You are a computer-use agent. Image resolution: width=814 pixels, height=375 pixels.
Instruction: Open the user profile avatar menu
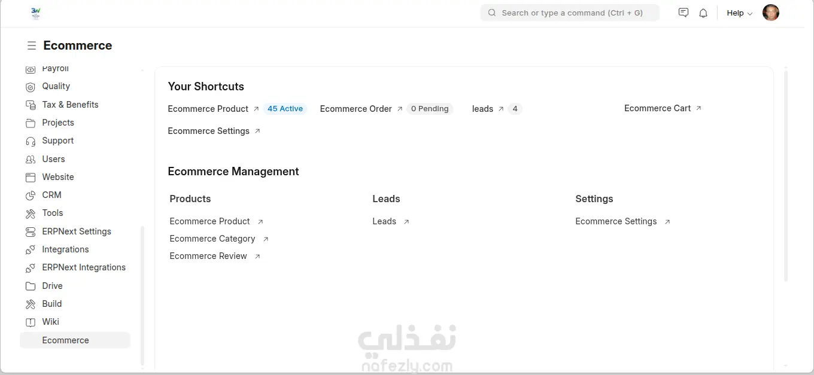point(771,13)
